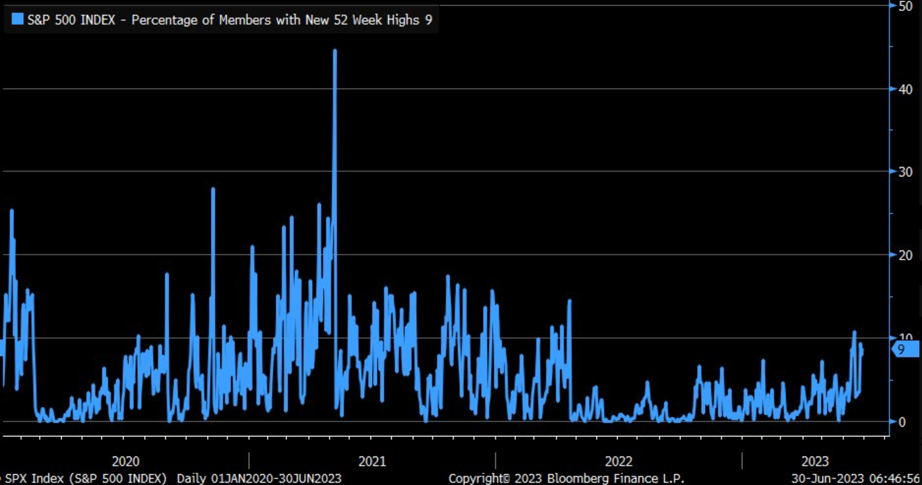Screen dimensions: 922x485
Task: Select the 2022 year label
Action: pyautogui.click(x=619, y=461)
